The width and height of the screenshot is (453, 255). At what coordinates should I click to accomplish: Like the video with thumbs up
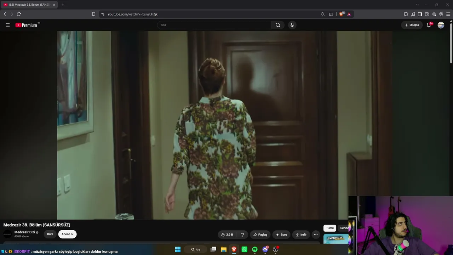click(227, 234)
